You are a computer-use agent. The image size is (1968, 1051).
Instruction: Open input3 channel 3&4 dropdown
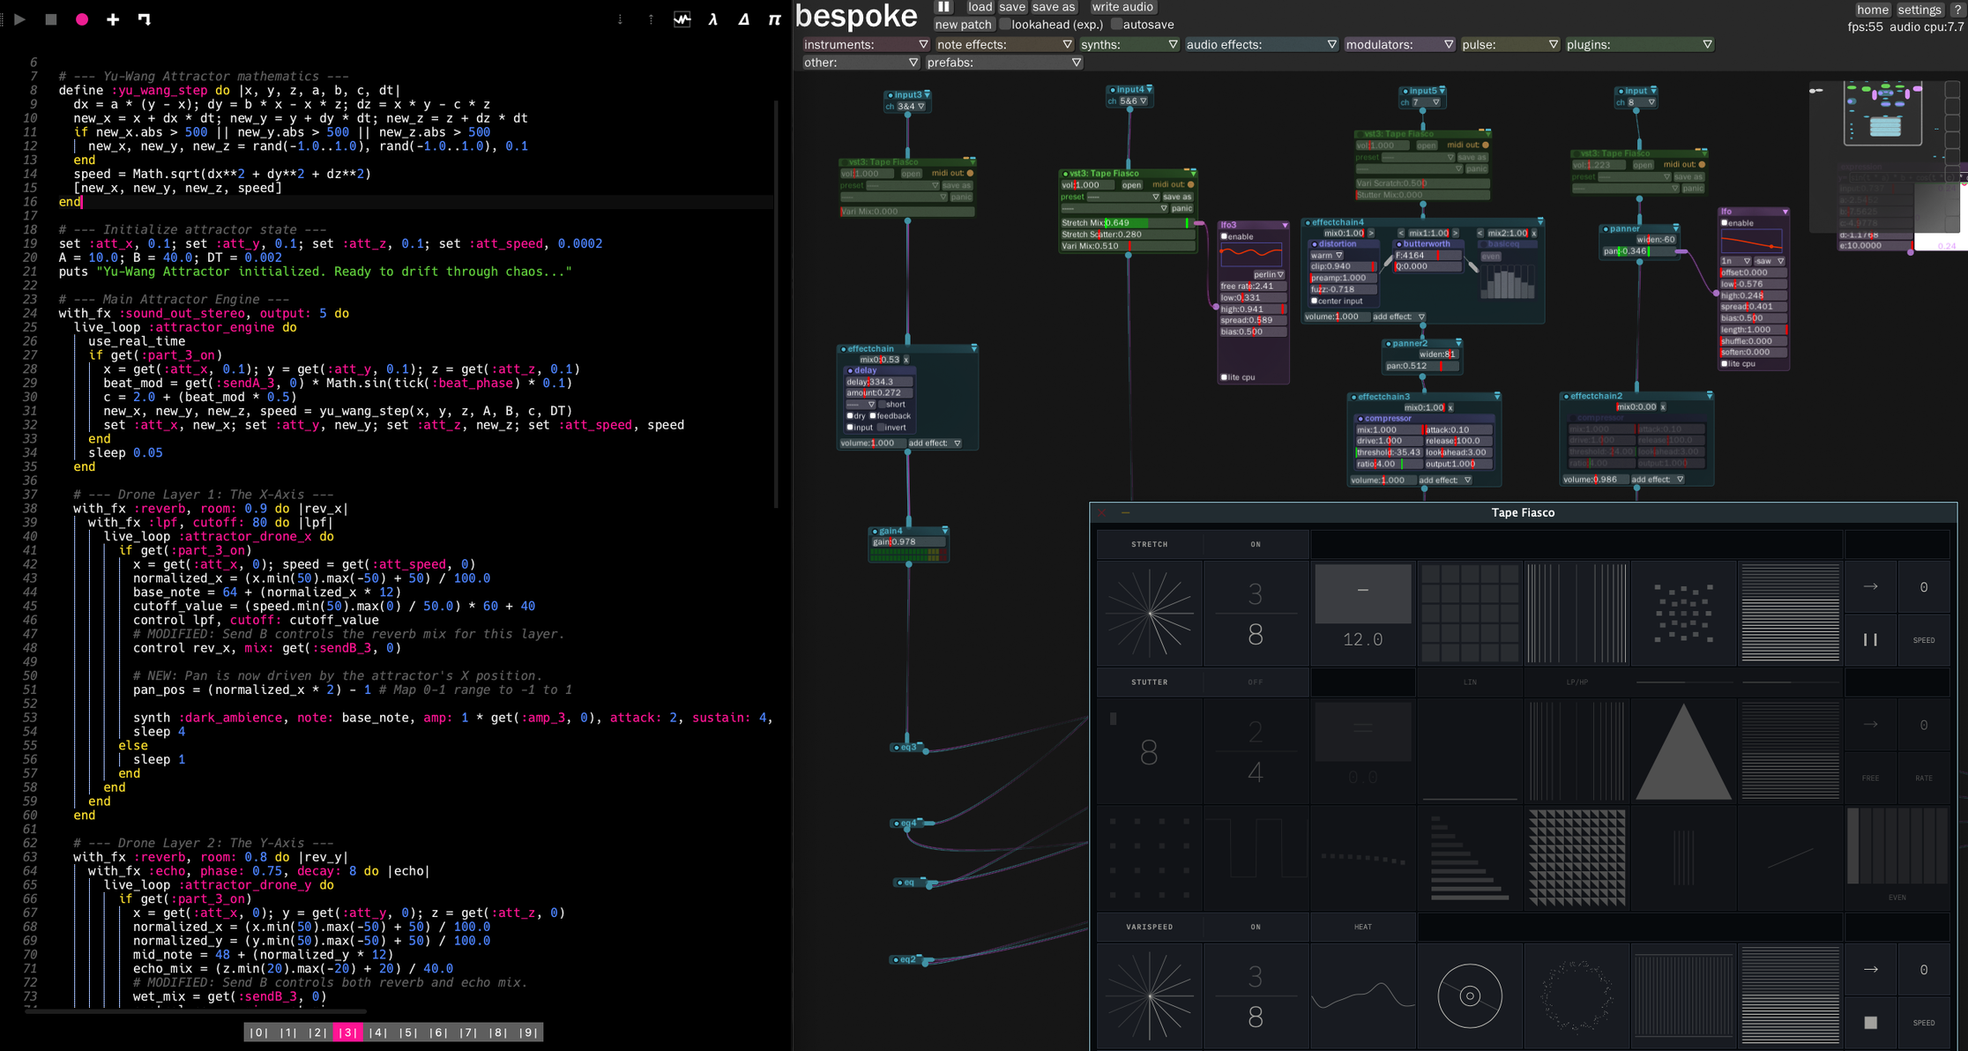point(912,107)
